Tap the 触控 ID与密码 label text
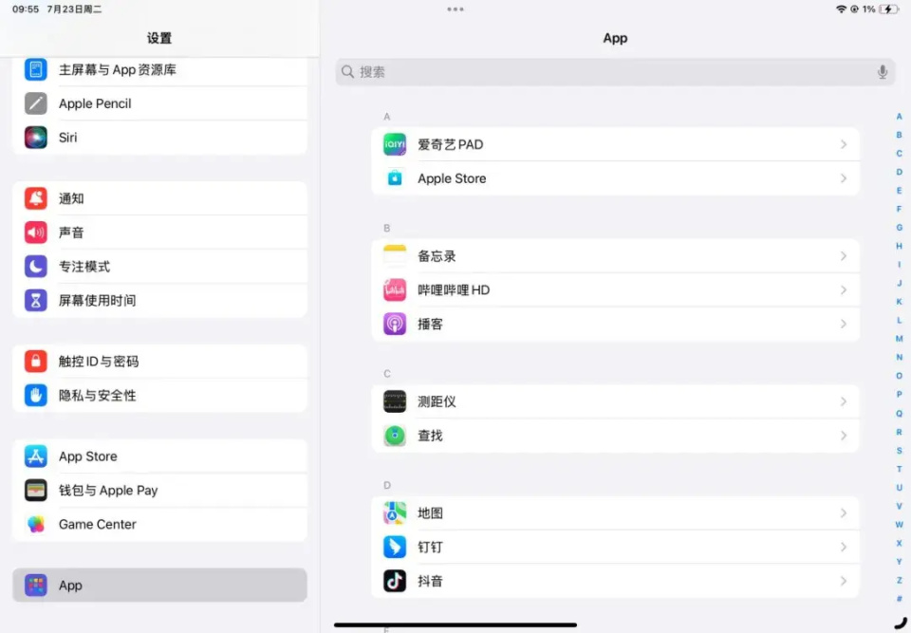This screenshot has width=911, height=633. [x=98, y=362]
